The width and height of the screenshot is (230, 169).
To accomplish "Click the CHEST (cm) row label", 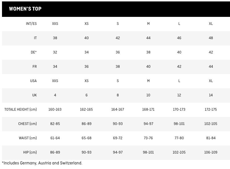I will click(27, 124).
